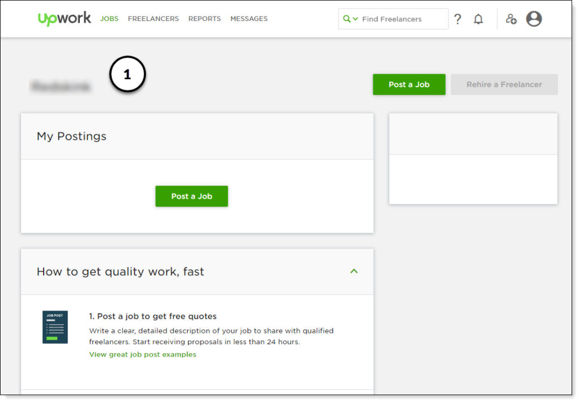This screenshot has width=580, height=403.
Task: Click the invite user icon
Action: 511,19
